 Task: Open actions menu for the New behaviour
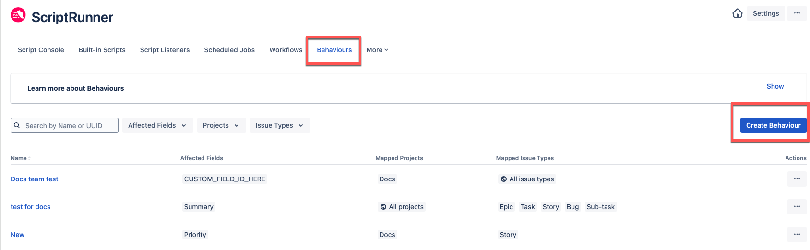tap(797, 235)
